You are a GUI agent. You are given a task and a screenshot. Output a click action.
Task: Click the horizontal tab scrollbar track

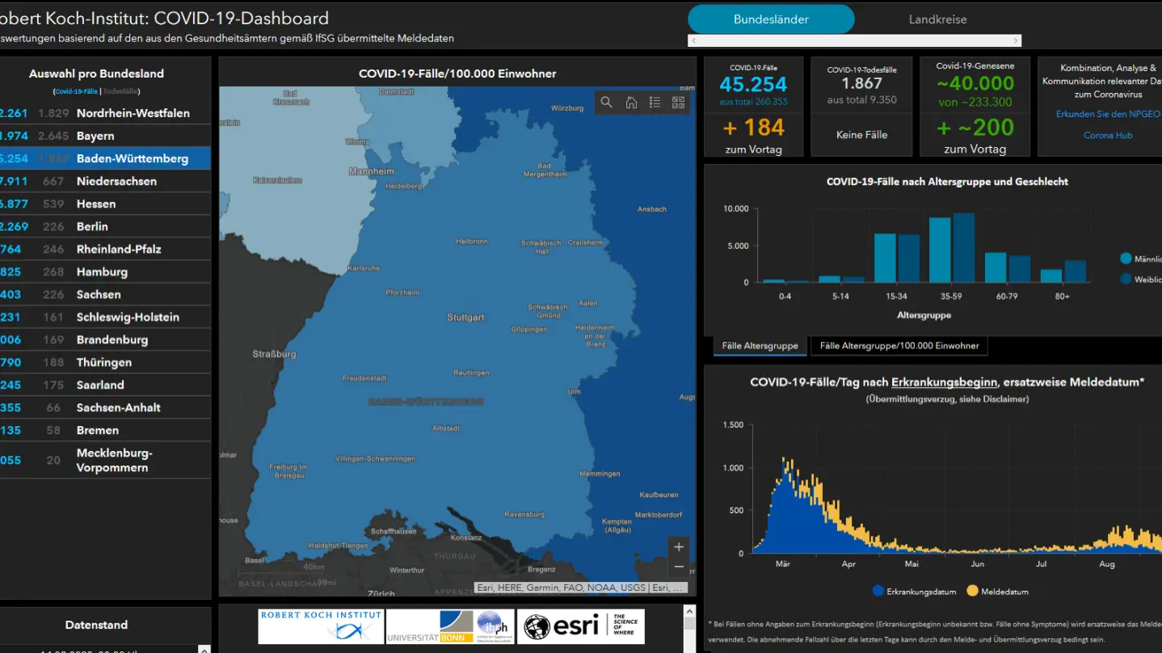tap(855, 40)
